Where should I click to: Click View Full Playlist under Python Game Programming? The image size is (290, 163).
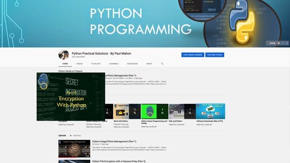click(x=149, y=127)
